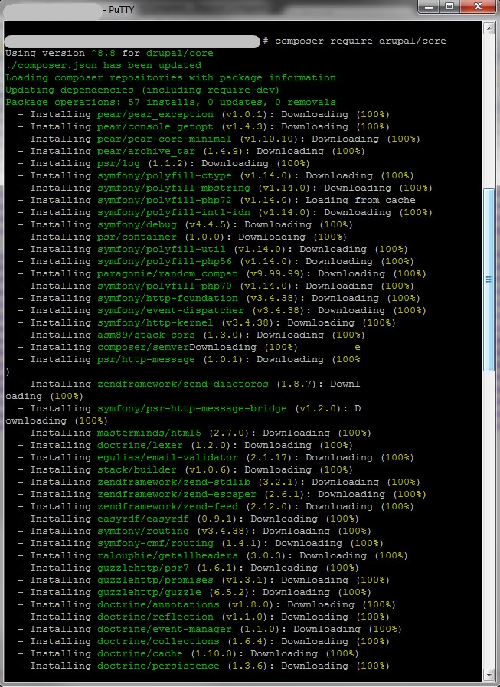
Task: Click package name symfony/polyfill-intl-idn
Action: click(x=174, y=212)
